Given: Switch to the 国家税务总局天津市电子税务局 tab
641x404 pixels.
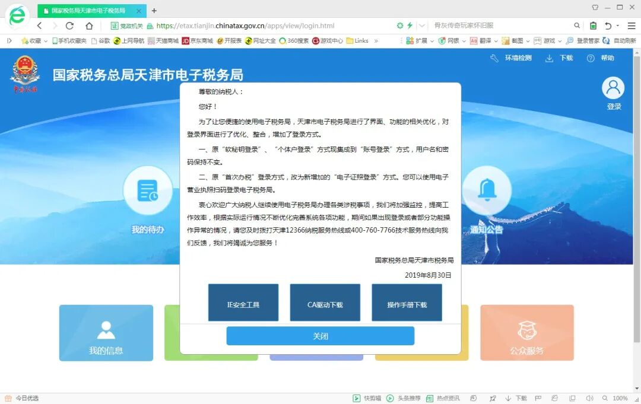Looking at the screenshot, I should pos(89,10).
